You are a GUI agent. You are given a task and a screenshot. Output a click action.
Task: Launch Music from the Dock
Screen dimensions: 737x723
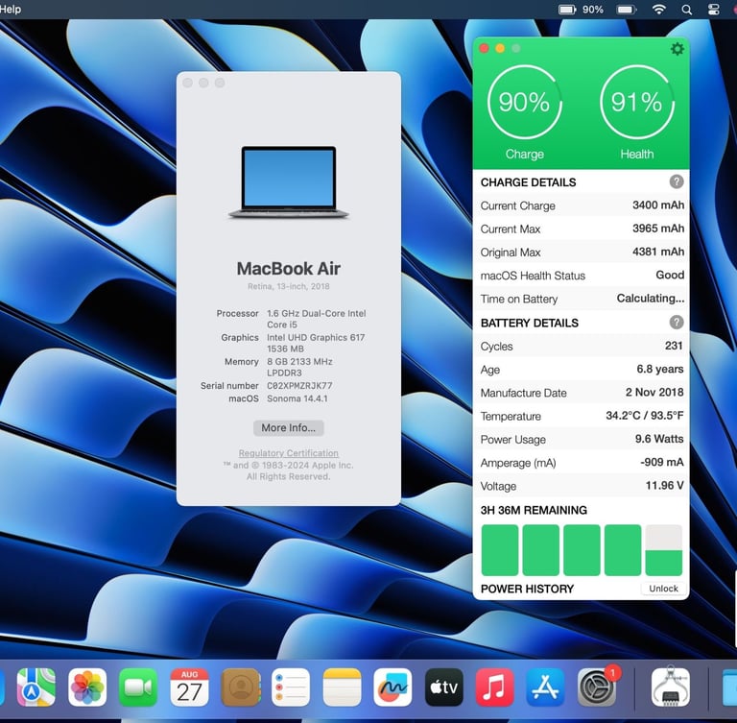tap(494, 687)
